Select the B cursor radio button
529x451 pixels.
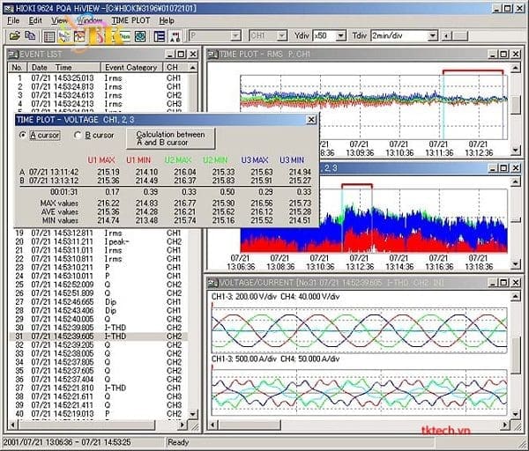click(x=77, y=135)
